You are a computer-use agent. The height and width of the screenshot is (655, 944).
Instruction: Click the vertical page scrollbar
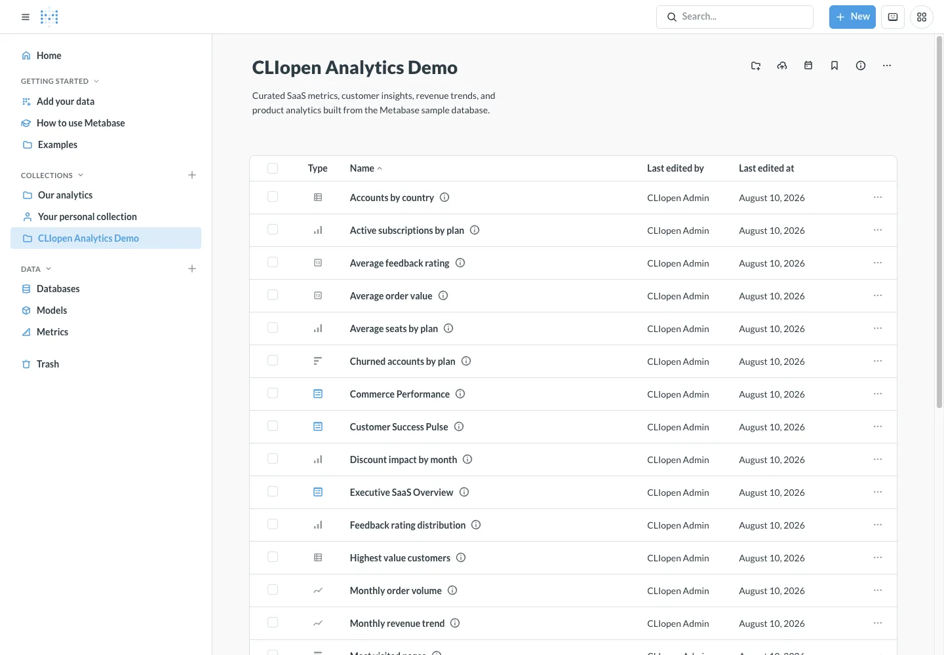point(939,223)
